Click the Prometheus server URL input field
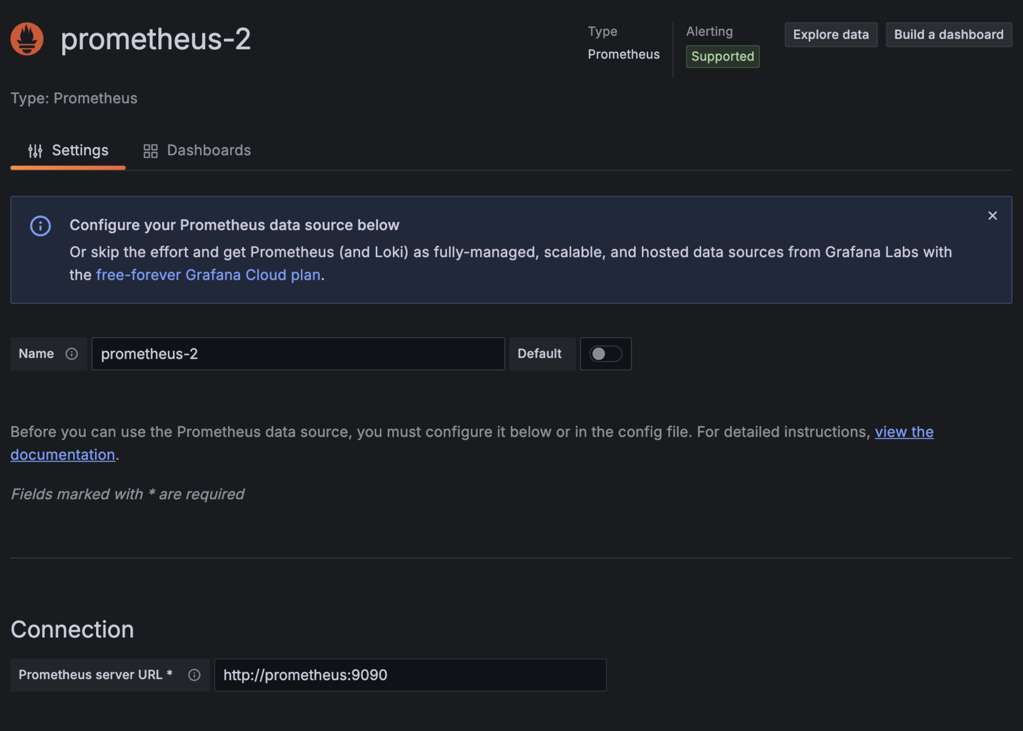This screenshot has height=731, width=1023. pos(410,675)
